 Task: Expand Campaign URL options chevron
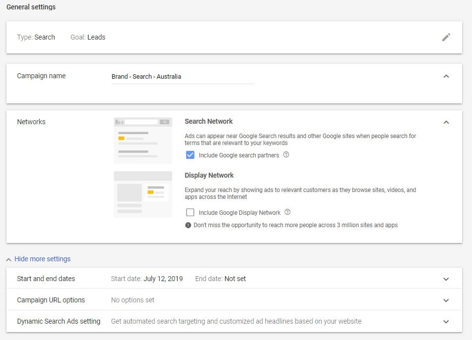coord(446,300)
